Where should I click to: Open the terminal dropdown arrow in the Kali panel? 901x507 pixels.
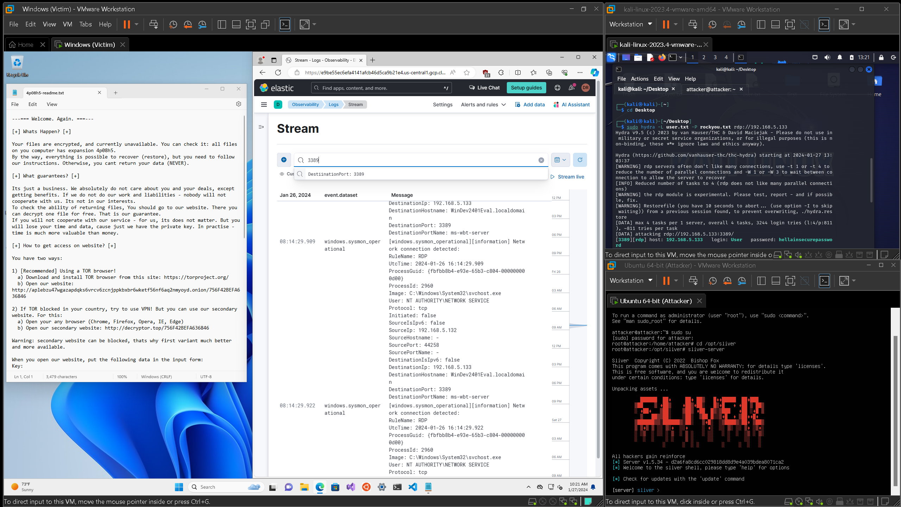point(681,57)
